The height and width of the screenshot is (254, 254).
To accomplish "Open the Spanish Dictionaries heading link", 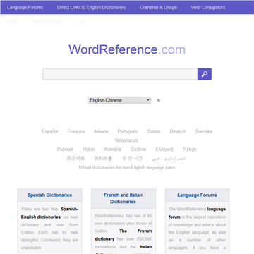I will point(49,195).
